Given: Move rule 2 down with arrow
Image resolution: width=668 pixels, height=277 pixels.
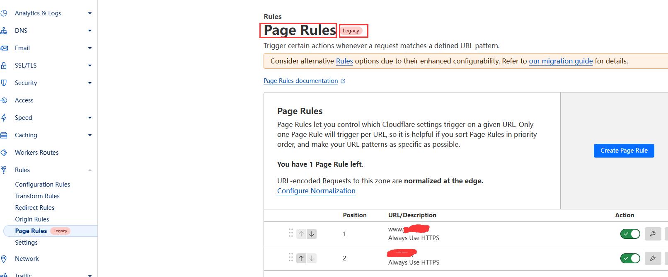Looking at the screenshot, I should pos(312,258).
